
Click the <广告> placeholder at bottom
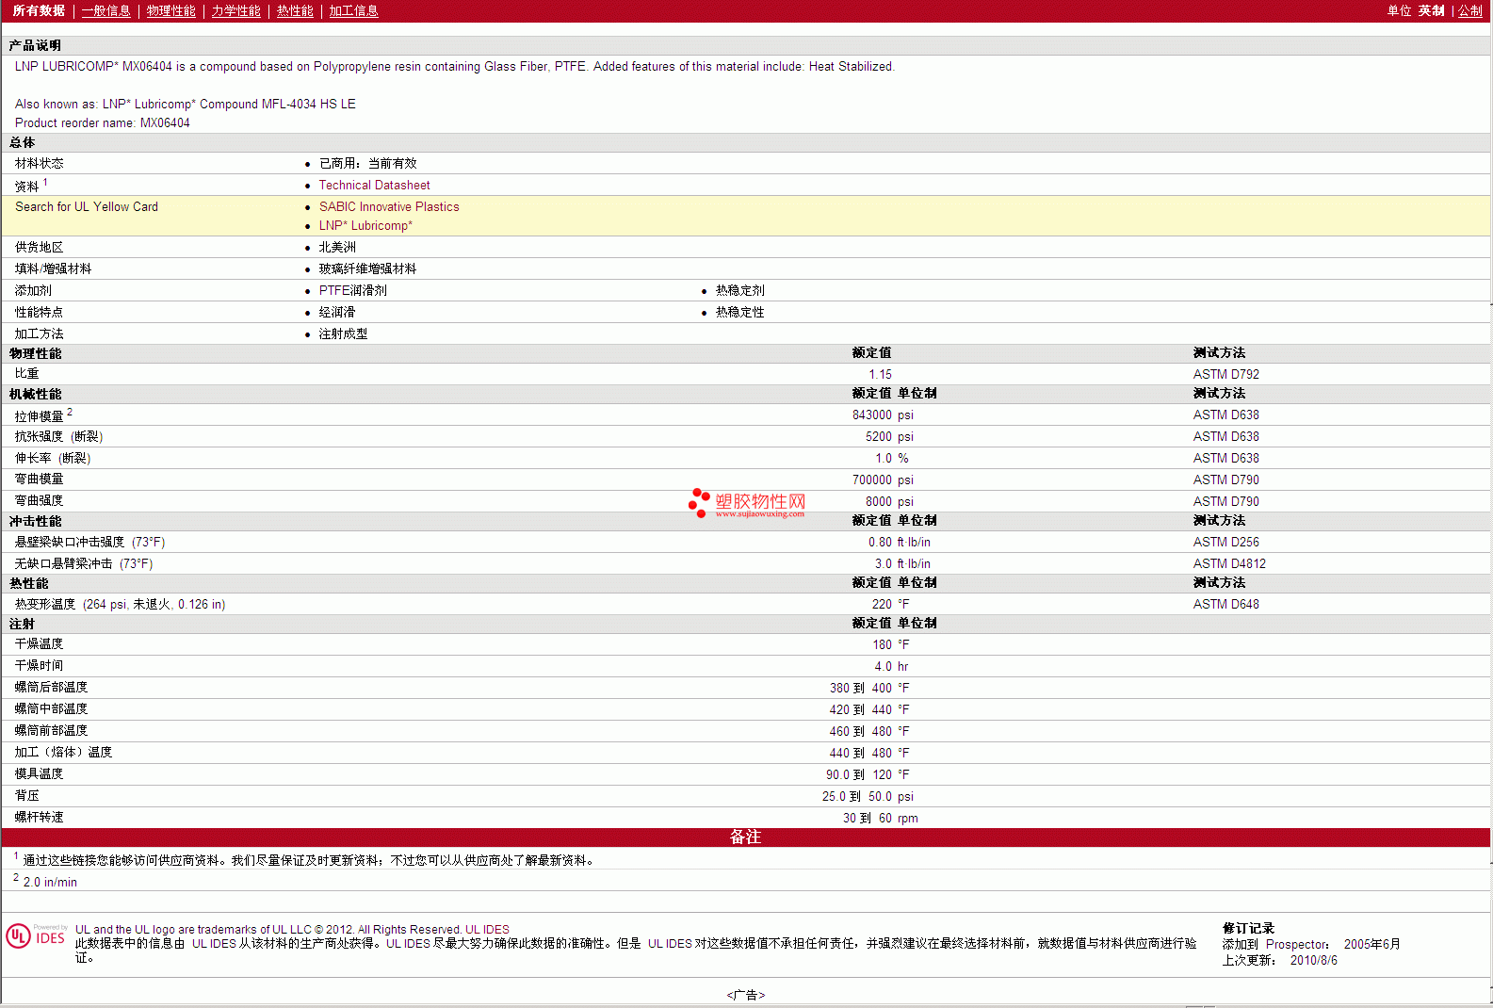(x=746, y=996)
